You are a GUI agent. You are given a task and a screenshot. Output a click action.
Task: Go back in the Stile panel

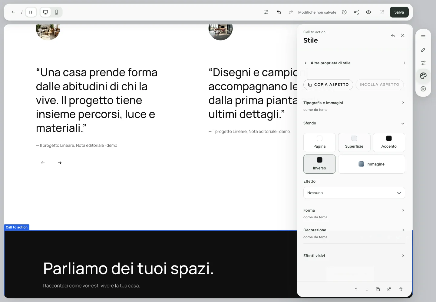tap(393, 35)
